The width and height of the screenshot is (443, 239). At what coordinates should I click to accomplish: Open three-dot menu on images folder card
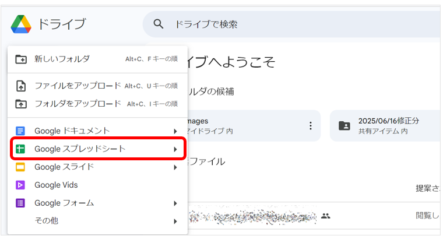311,126
